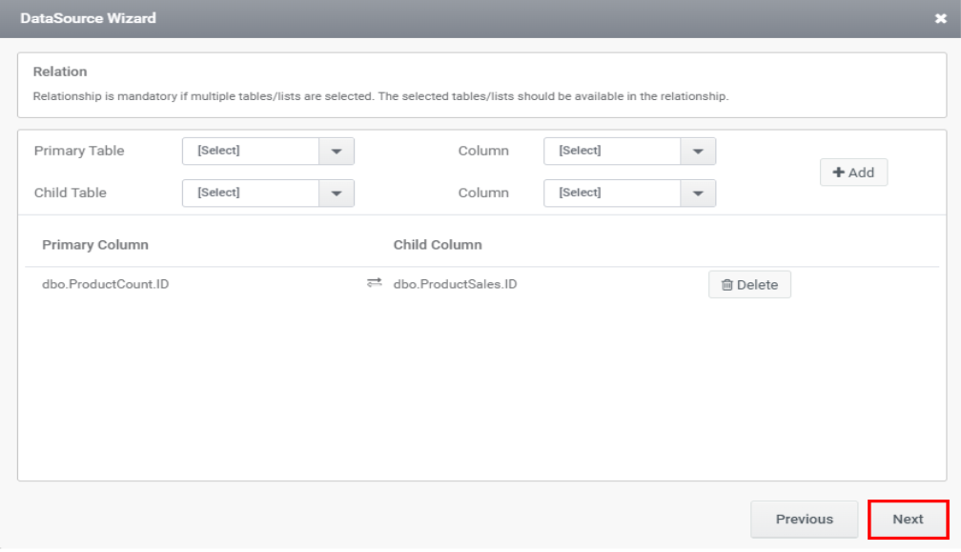Click the [Select] field for primary Column

pos(612,152)
